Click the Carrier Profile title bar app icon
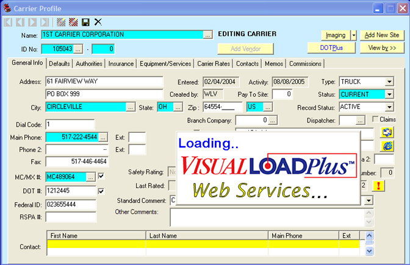Image resolution: width=410 pixels, height=265 pixels. (x=7, y=8)
